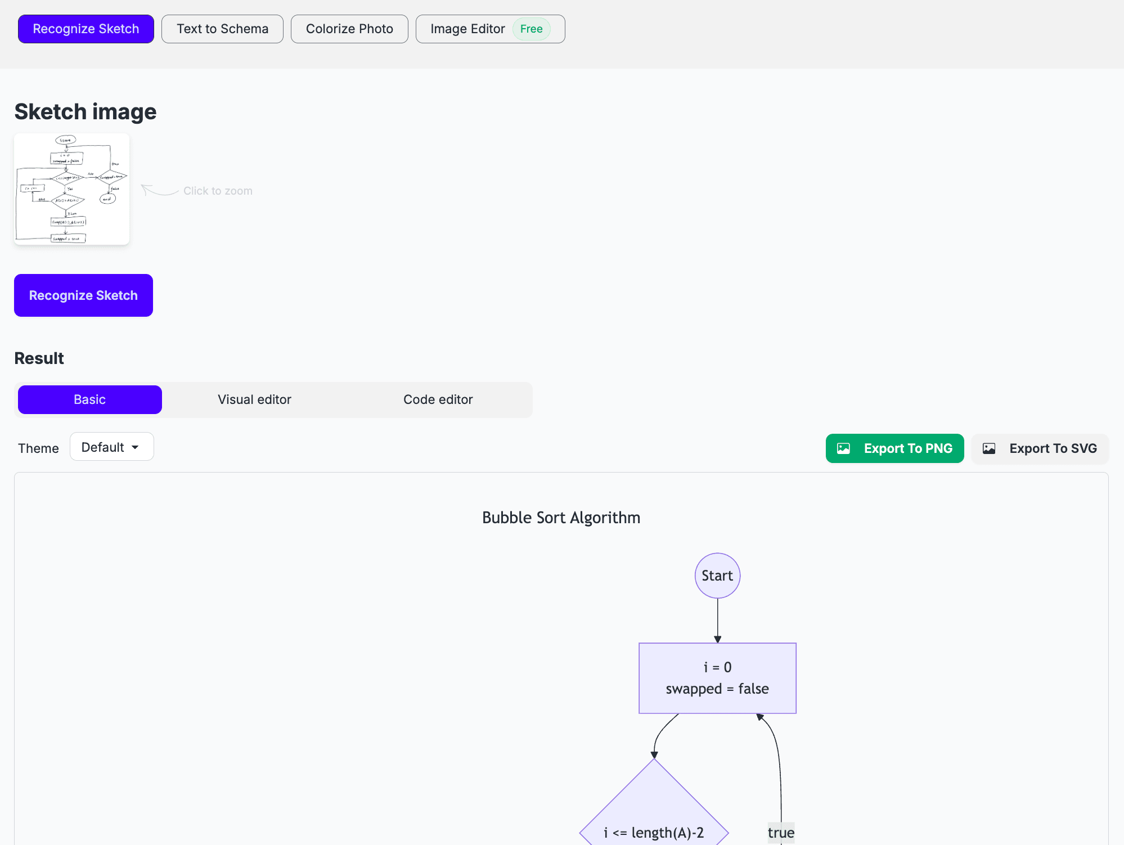The width and height of the screenshot is (1124, 845).
Task: Click the sketch image thumbnail to zoom
Action: (71, 189)
